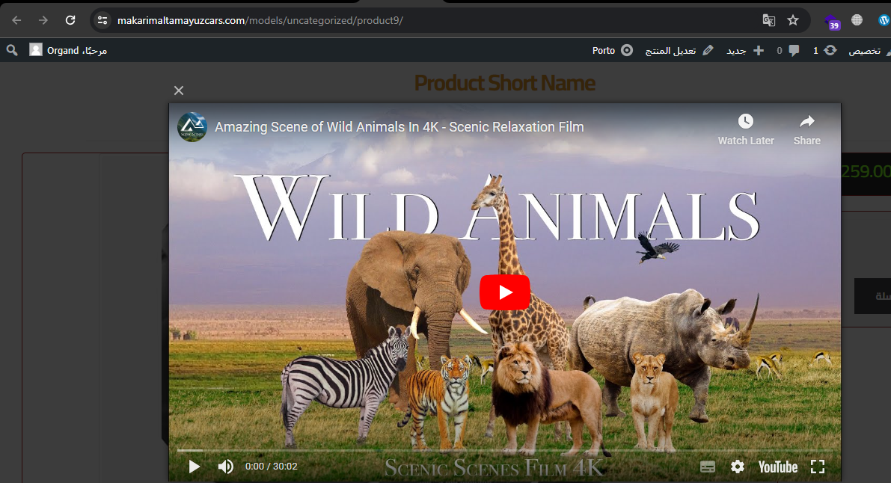Open the Porto theme menu
Viewport: 891px width, 483px height.
[613, 51]
